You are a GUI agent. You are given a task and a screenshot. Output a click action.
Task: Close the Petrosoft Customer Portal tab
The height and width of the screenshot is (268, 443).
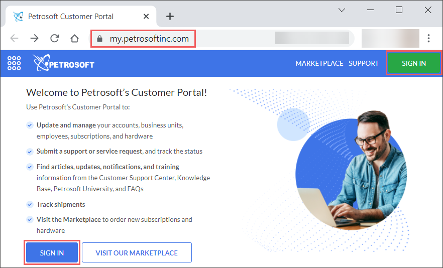tap(146, 17)
